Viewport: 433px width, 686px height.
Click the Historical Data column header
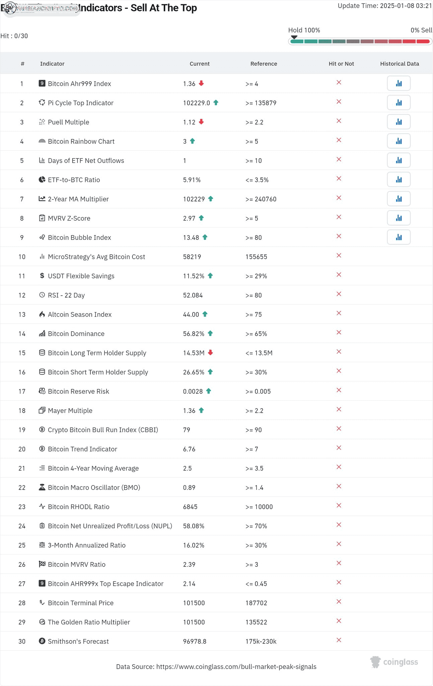[400, 64]
